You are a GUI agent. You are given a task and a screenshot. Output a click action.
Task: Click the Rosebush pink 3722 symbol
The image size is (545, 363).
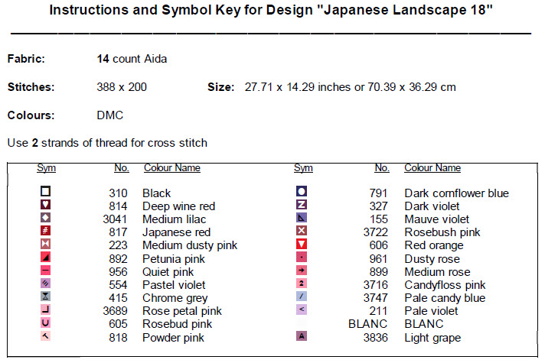pyautogui.click(x=302, y=231)
